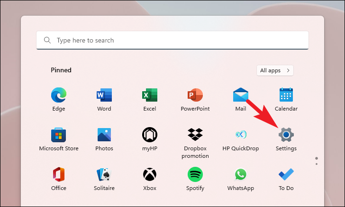Open the Edge browser app
The width and height of the screenshot is (345, 207).
point(59,99)
